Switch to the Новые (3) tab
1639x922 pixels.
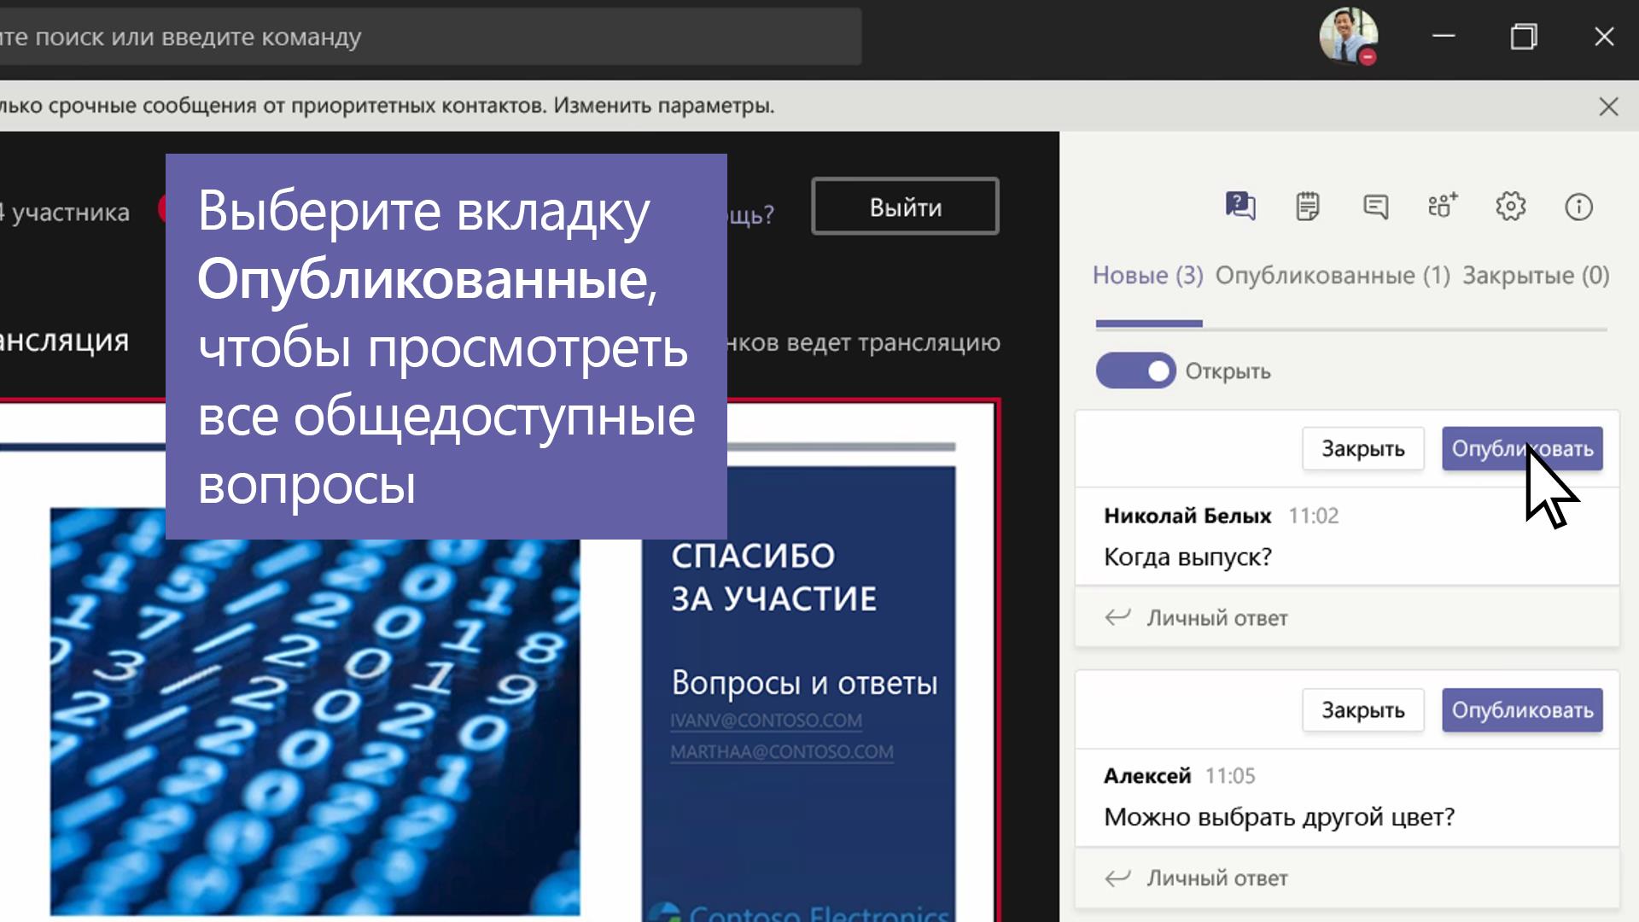click(x=1148, y=276)
